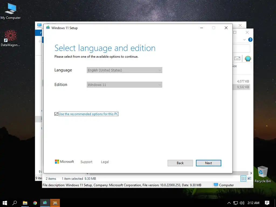Click the 9.30 MB status bar size
The image size is (276, 207).
click(x=196, y=185)
